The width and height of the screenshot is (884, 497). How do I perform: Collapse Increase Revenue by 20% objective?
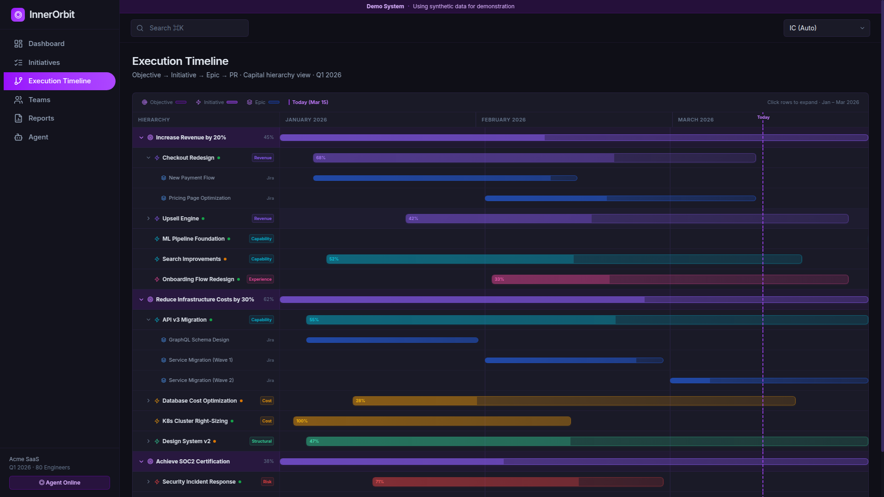coord(141,138)
